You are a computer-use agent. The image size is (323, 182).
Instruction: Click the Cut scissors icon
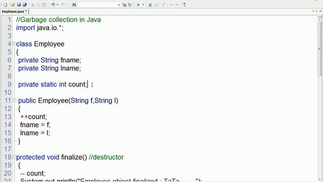(32, 5)
